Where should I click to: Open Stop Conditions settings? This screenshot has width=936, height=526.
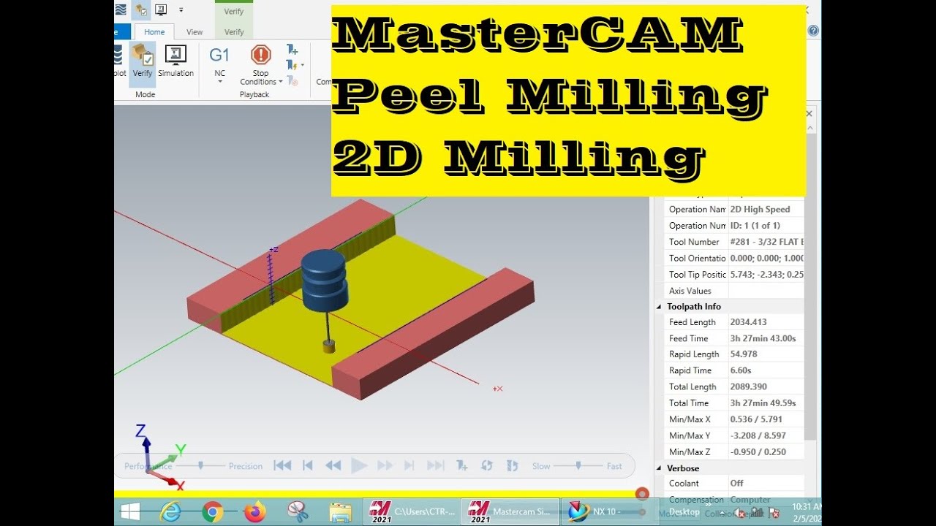pyautogui.click(x=261, y=64)
